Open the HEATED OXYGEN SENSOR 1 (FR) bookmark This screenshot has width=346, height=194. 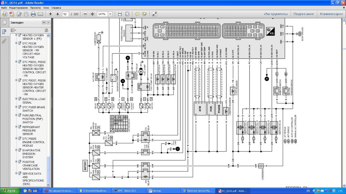(33, 37)
